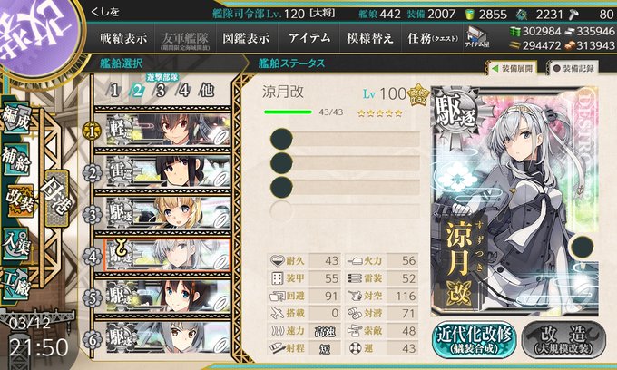Open the 任務 quest menu
The height and width of the screenshot is (370, 617).
[433, 38]
